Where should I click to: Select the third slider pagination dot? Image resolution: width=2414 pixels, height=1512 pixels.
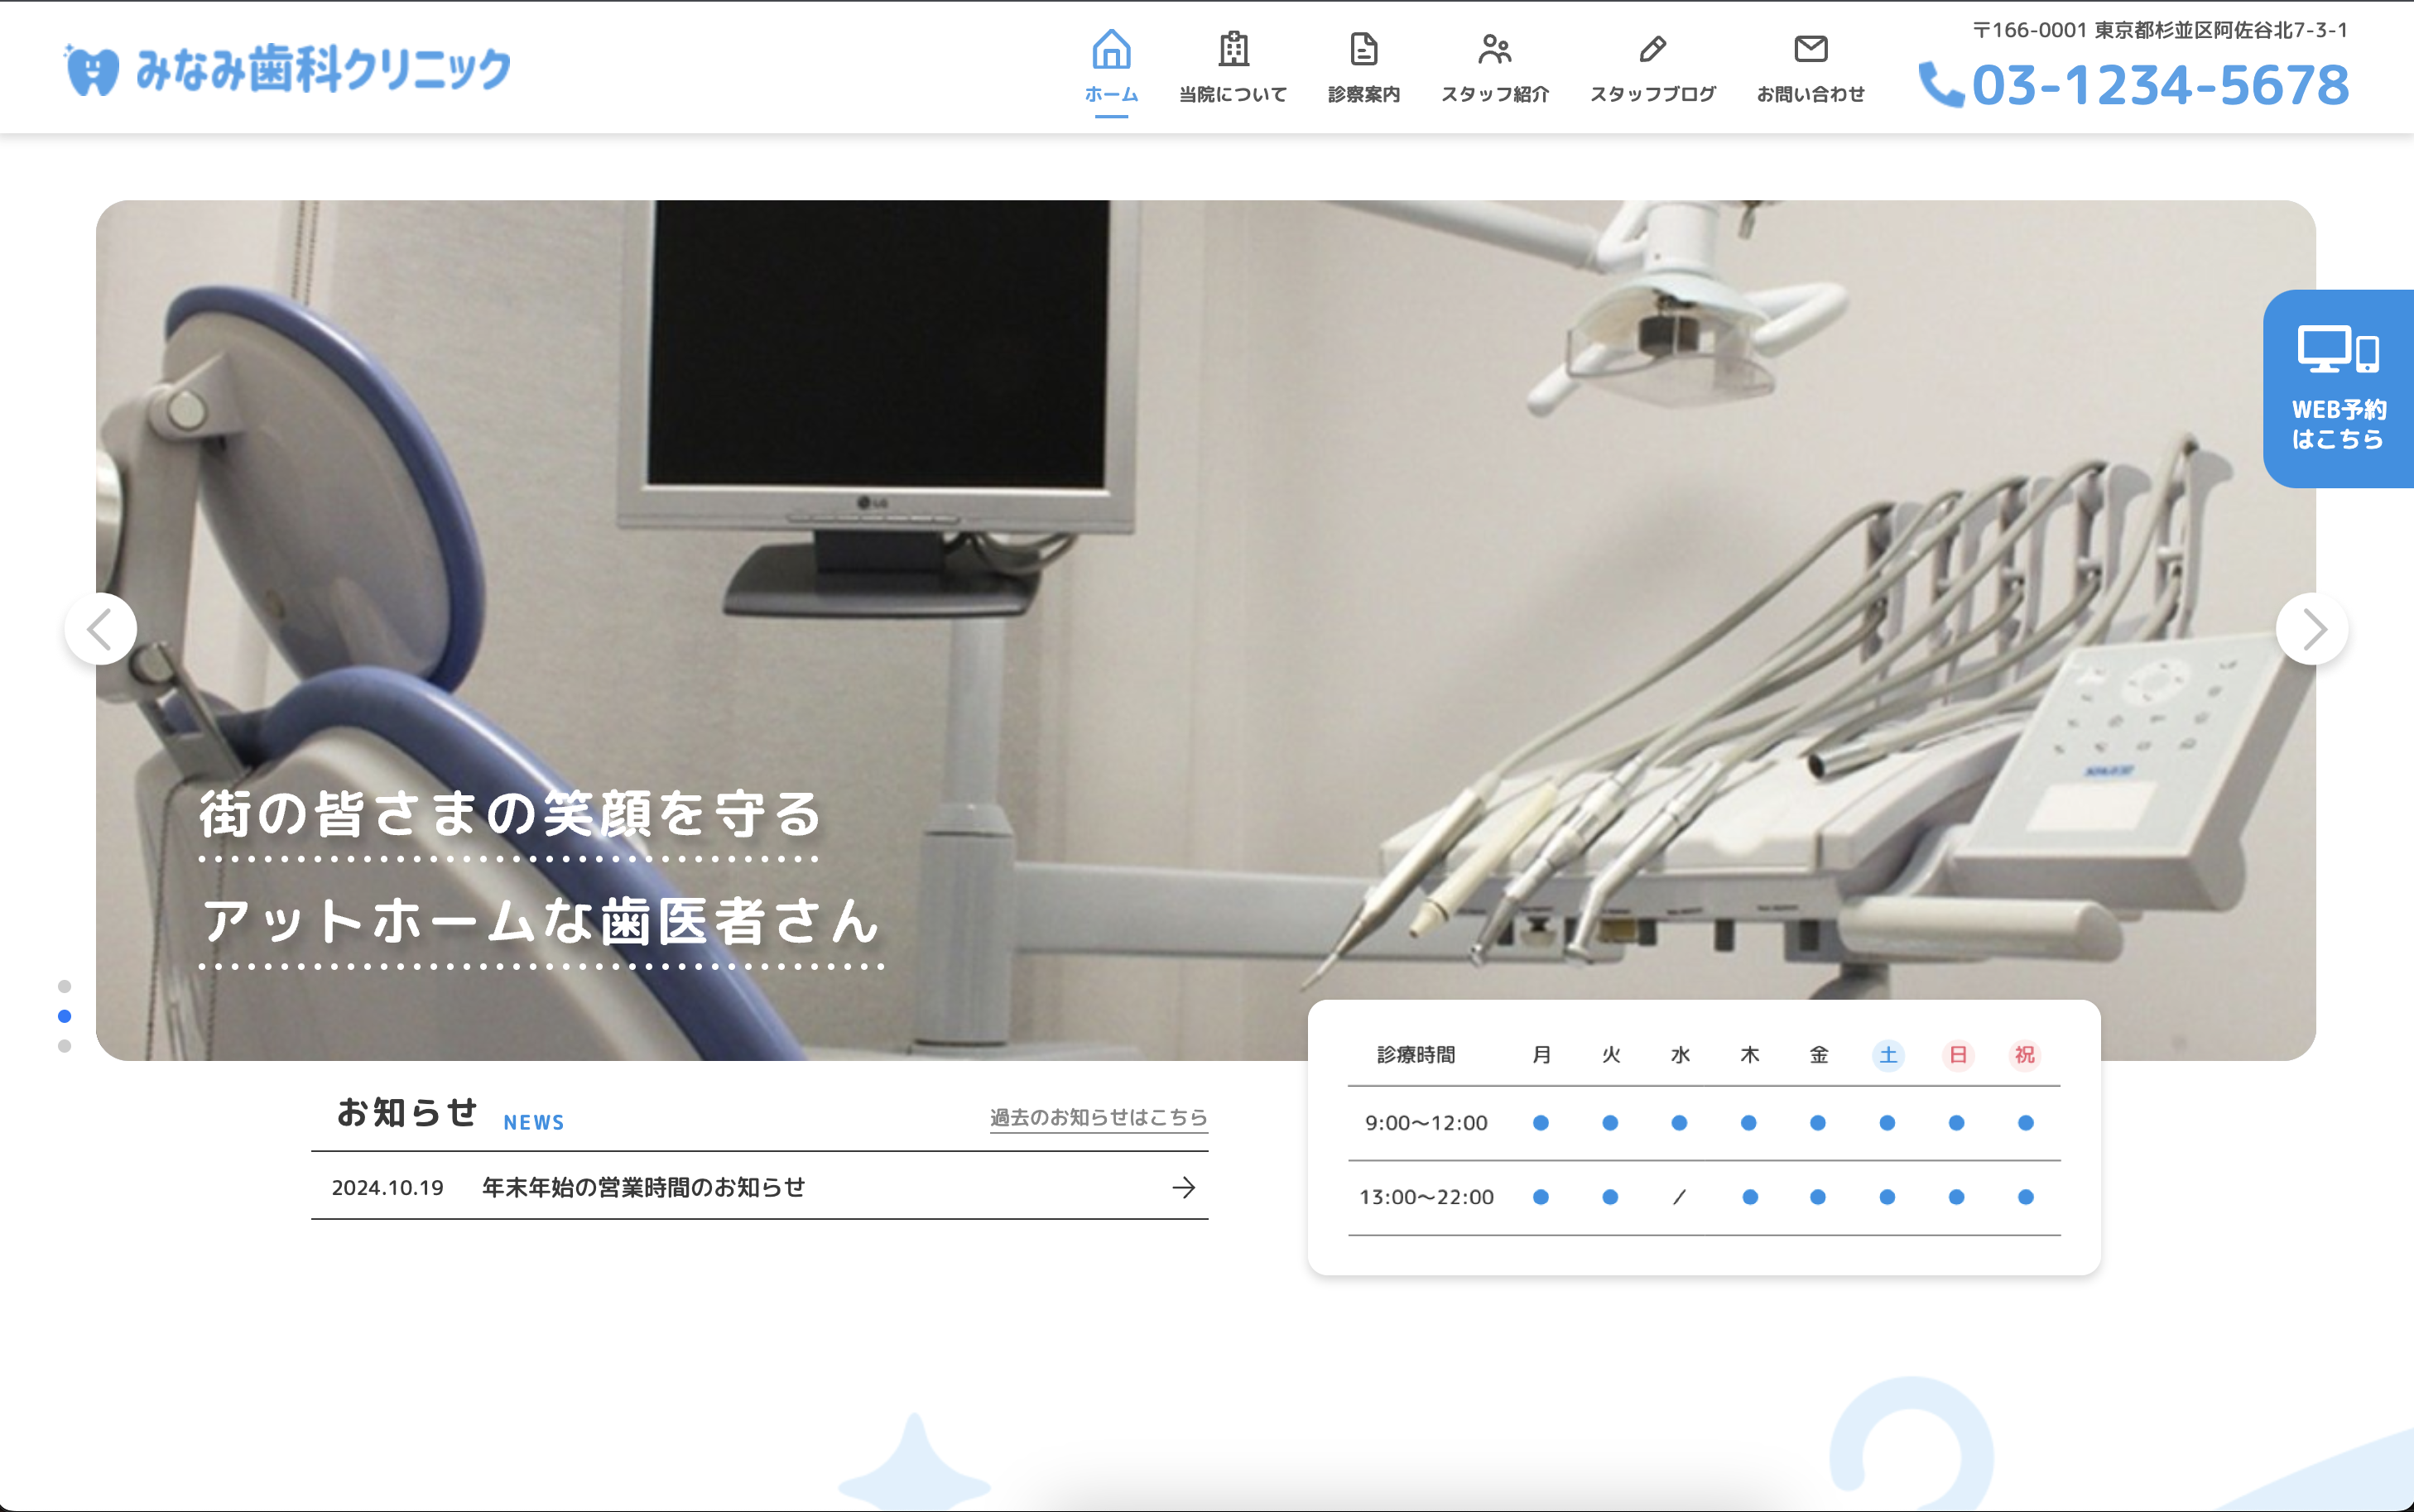pyautogui.click(x=65, y=1046)
